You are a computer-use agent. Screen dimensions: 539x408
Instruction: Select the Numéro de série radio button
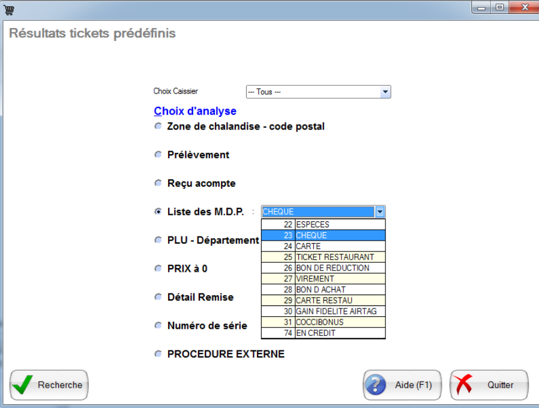tap(158, 326)
